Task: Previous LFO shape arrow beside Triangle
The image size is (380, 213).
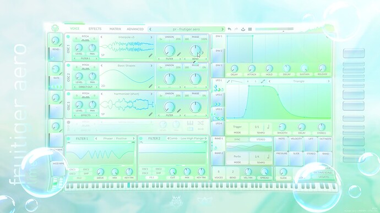Action: pyautogui.click(x=269, y=81)
